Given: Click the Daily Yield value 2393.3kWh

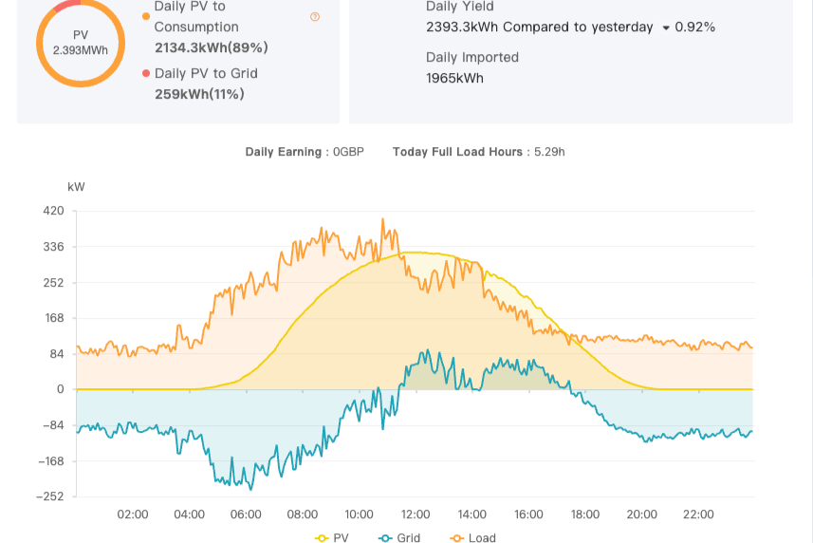Looking at the screenshot, I should pos(462,28).
